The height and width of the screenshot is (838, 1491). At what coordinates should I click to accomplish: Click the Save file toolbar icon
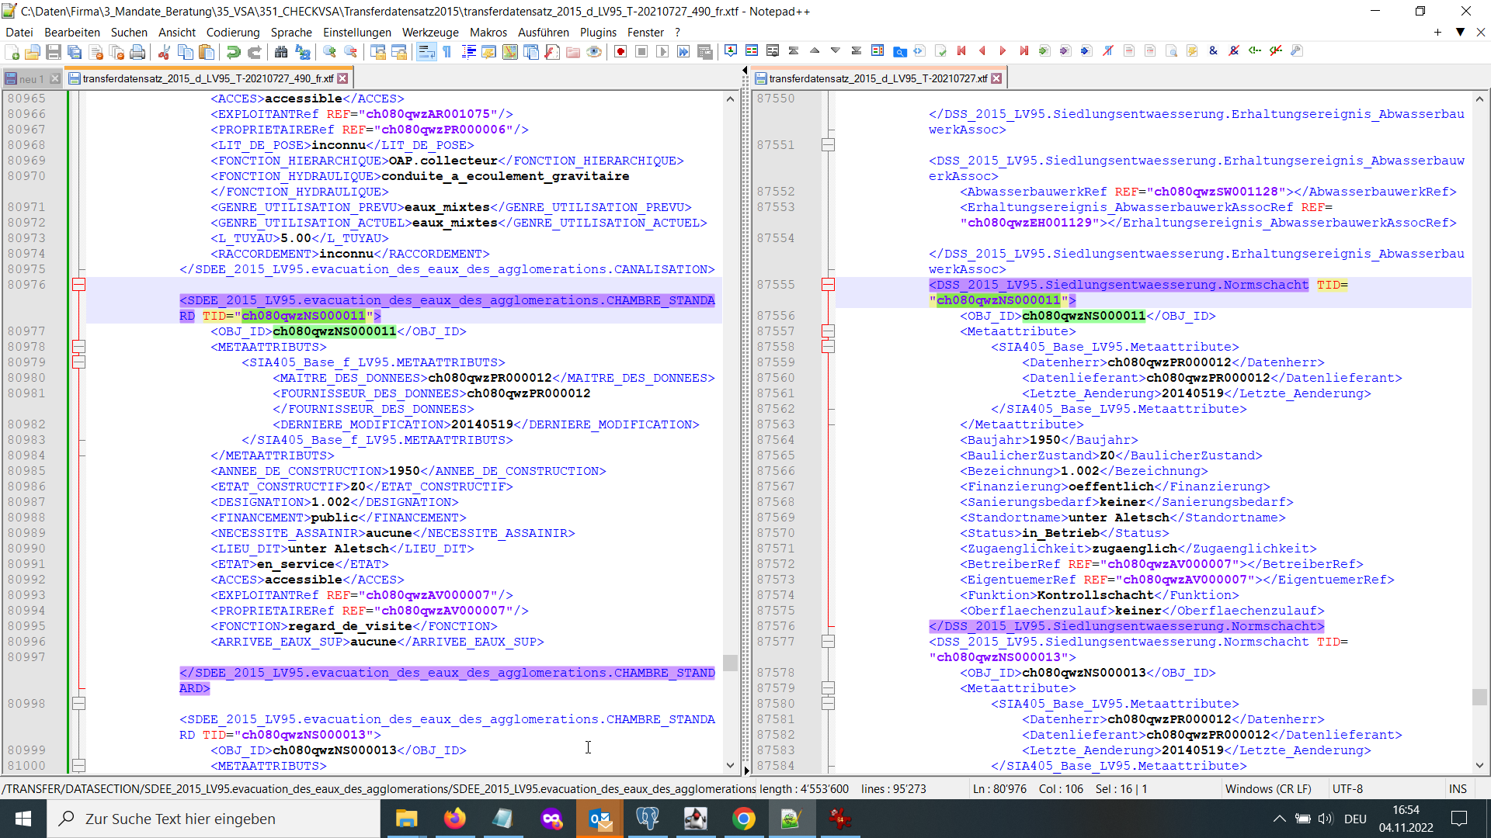54,52
